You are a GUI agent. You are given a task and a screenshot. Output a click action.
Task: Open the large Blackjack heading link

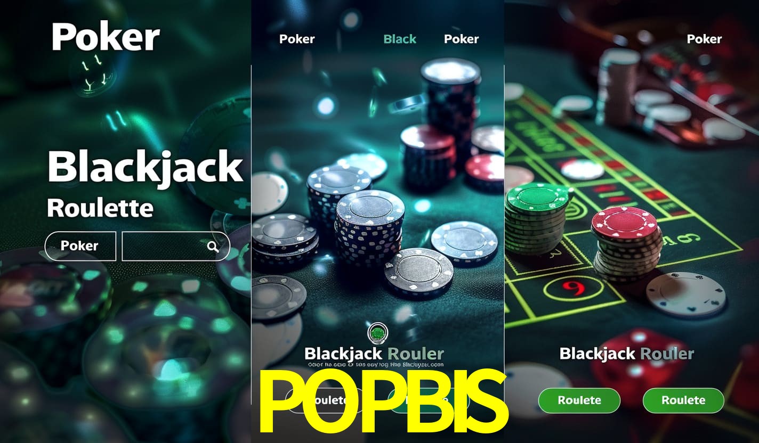tap(145, 166)
